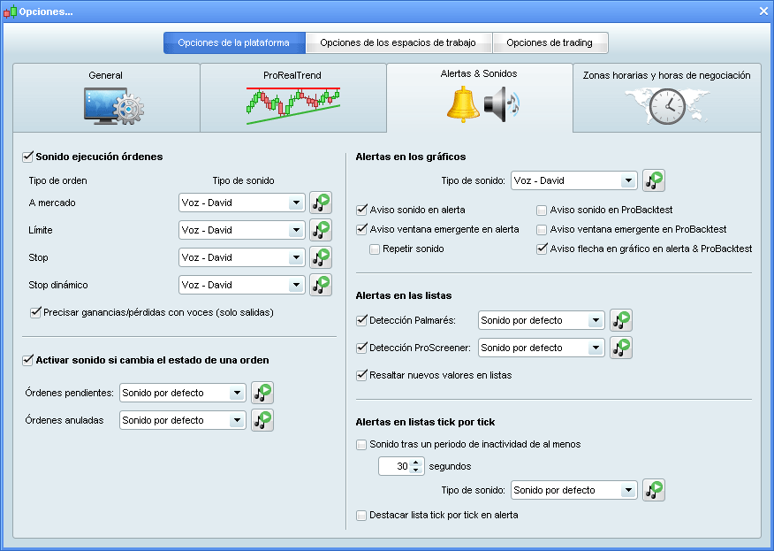The height and width of the screenshot is (551, 774).
Task: Play test sound for Stop dinámico order
Action: pos(321,285)
